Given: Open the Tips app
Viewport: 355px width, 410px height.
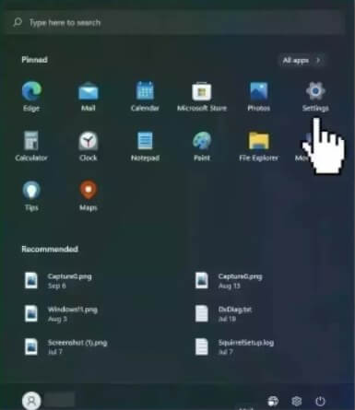Looking at the screenshot, I should (31, 195).
